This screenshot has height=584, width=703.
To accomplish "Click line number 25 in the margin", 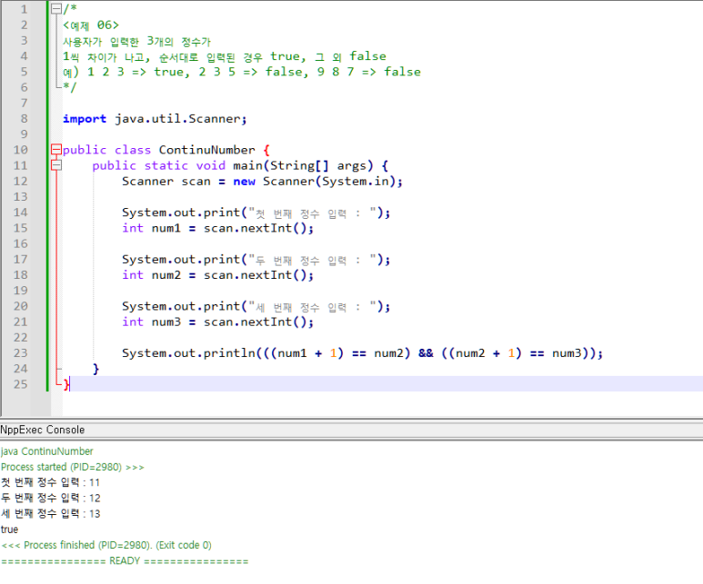I will (x=20, y=384).
